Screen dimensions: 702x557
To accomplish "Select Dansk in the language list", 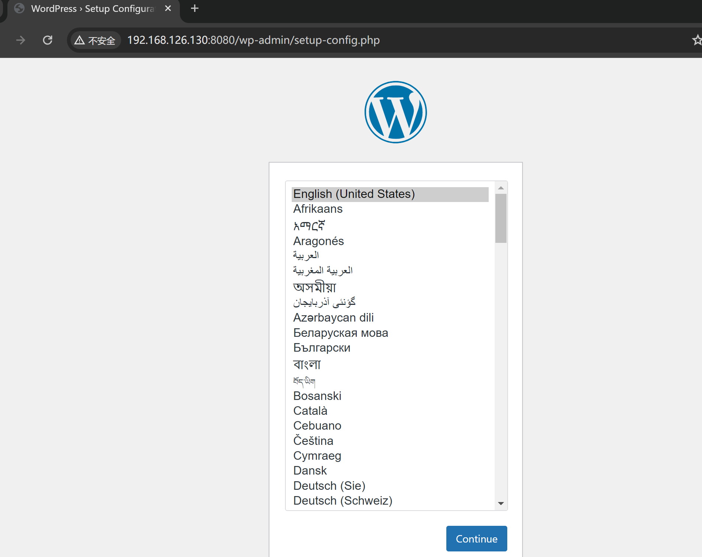I will coord(310,470).
